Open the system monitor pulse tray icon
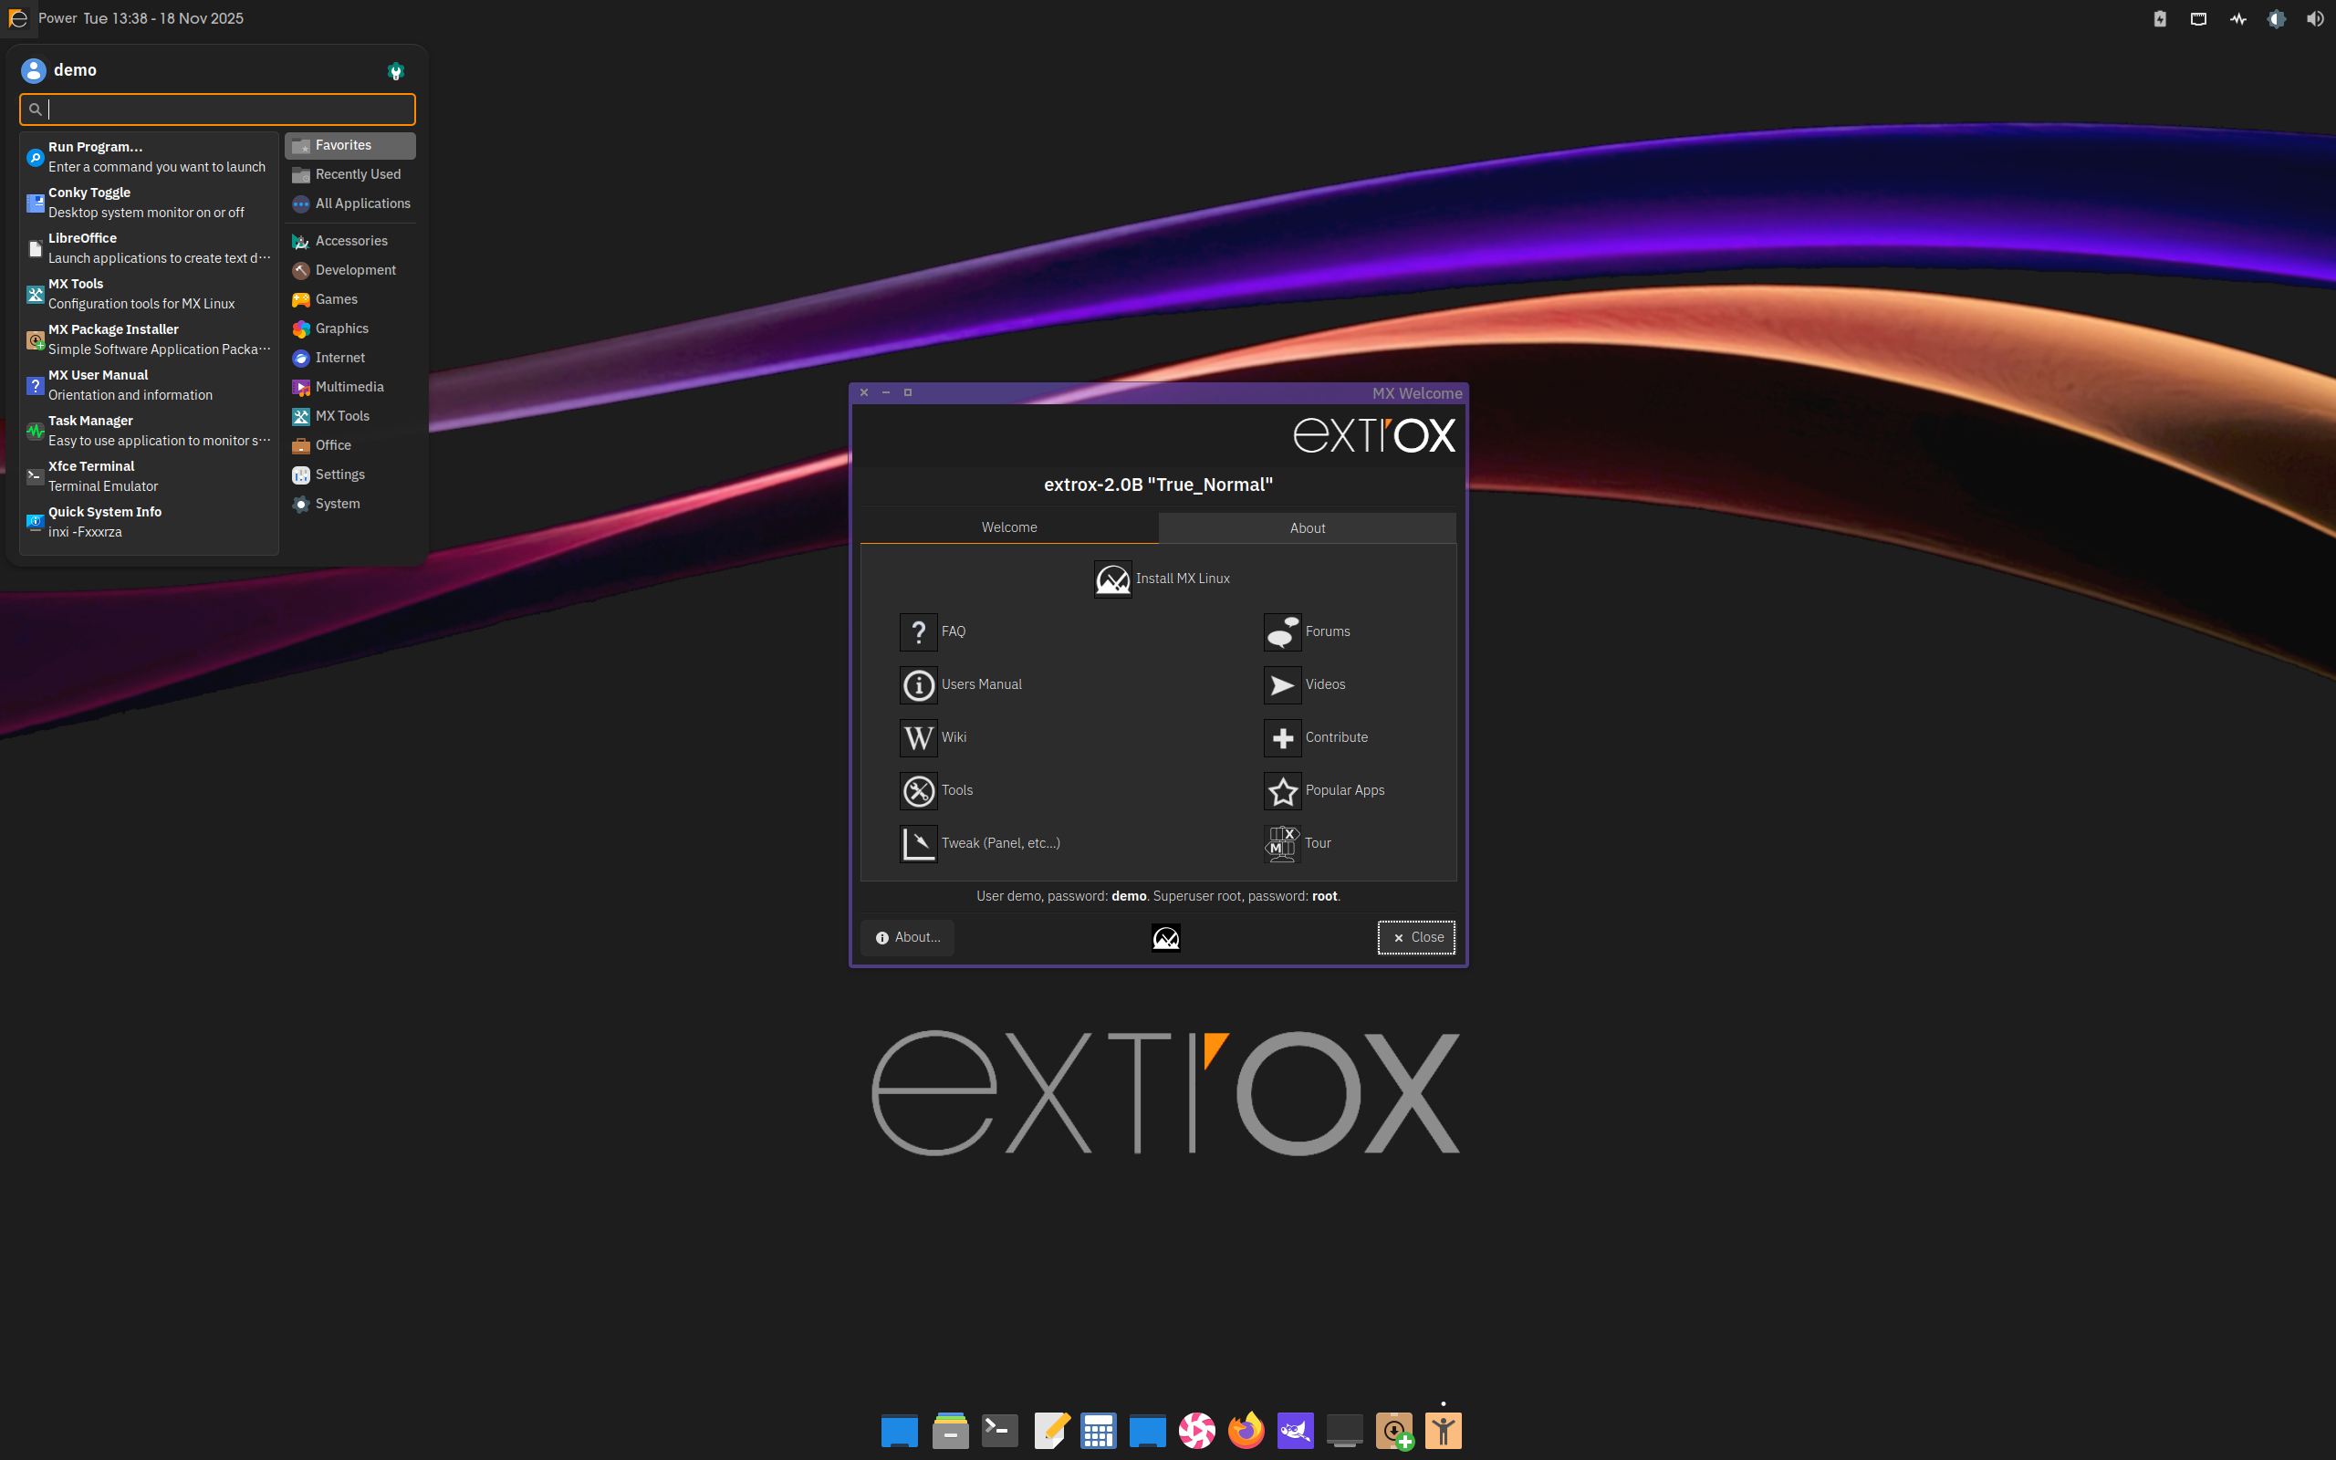This screenshot has height=1460, width=2336. tap(2237, 18)
